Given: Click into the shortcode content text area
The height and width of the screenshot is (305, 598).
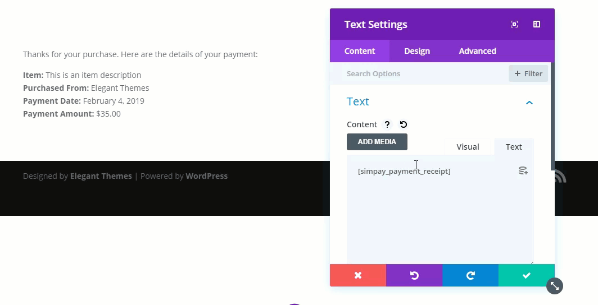Looking at the screenshot, I should tap(438, 213).
